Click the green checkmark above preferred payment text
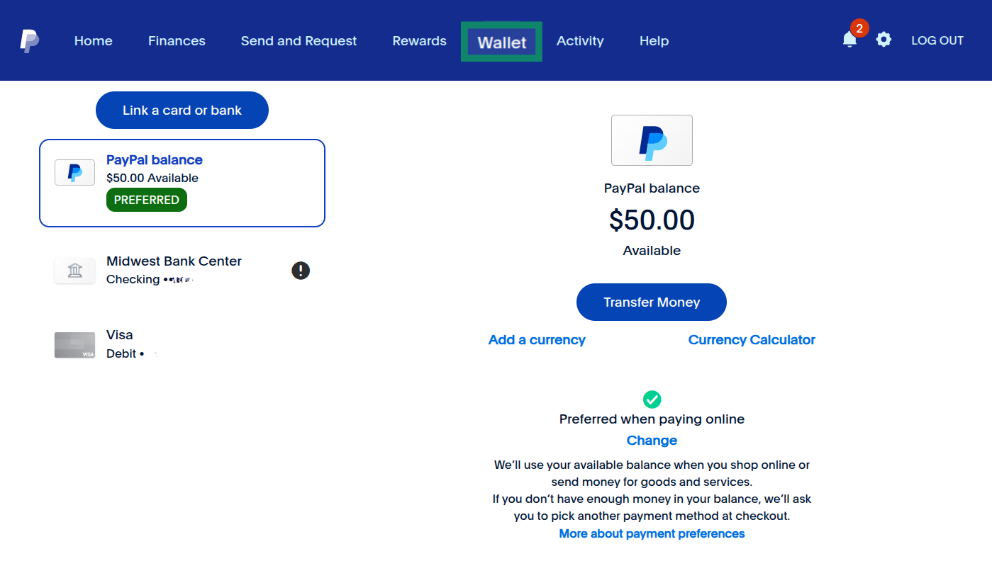 [652, 399]
